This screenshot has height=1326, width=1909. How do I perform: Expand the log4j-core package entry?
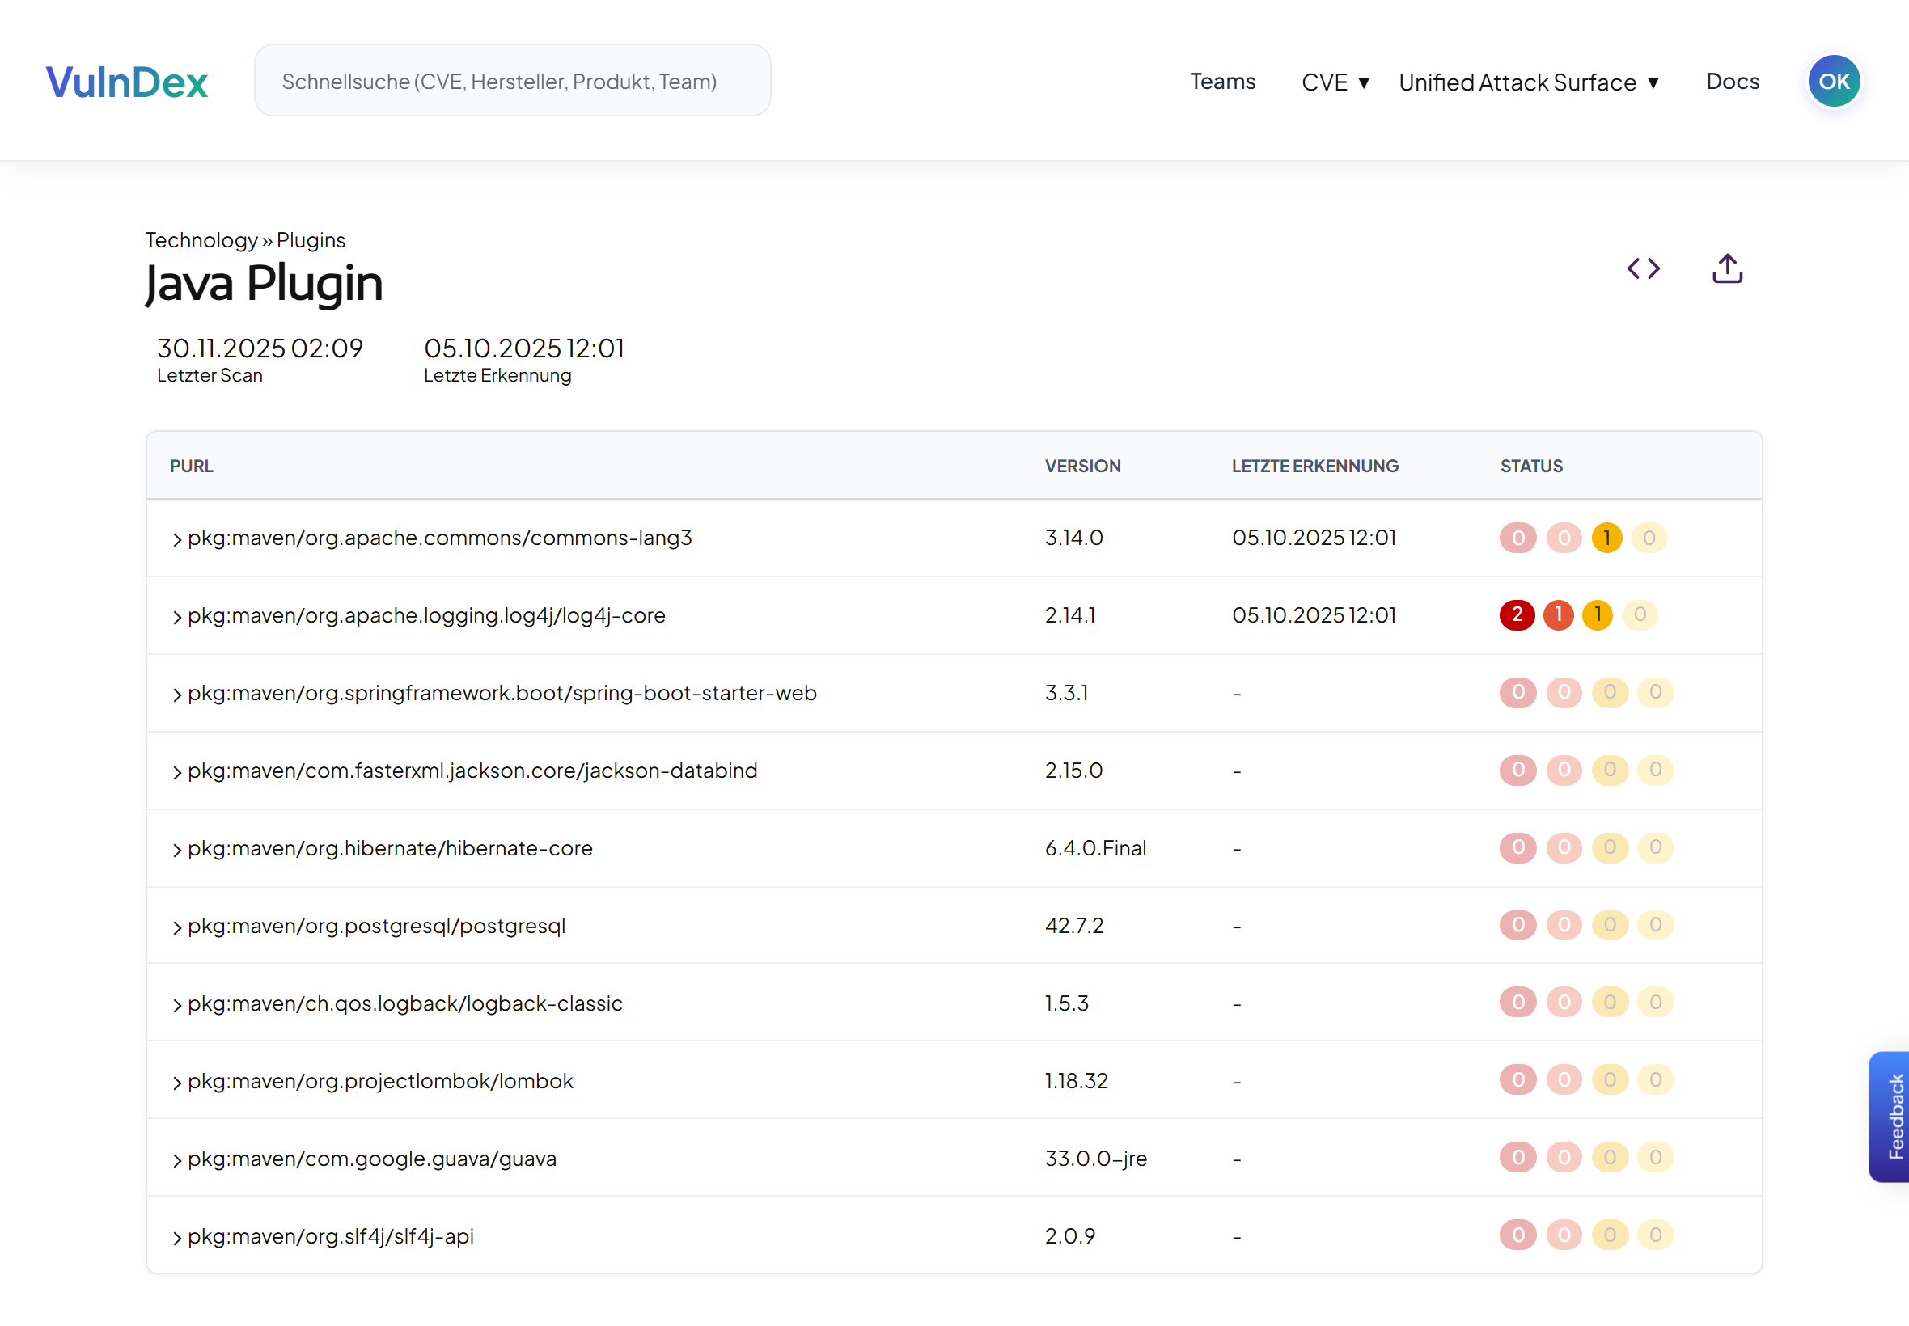tap(176, 616)
